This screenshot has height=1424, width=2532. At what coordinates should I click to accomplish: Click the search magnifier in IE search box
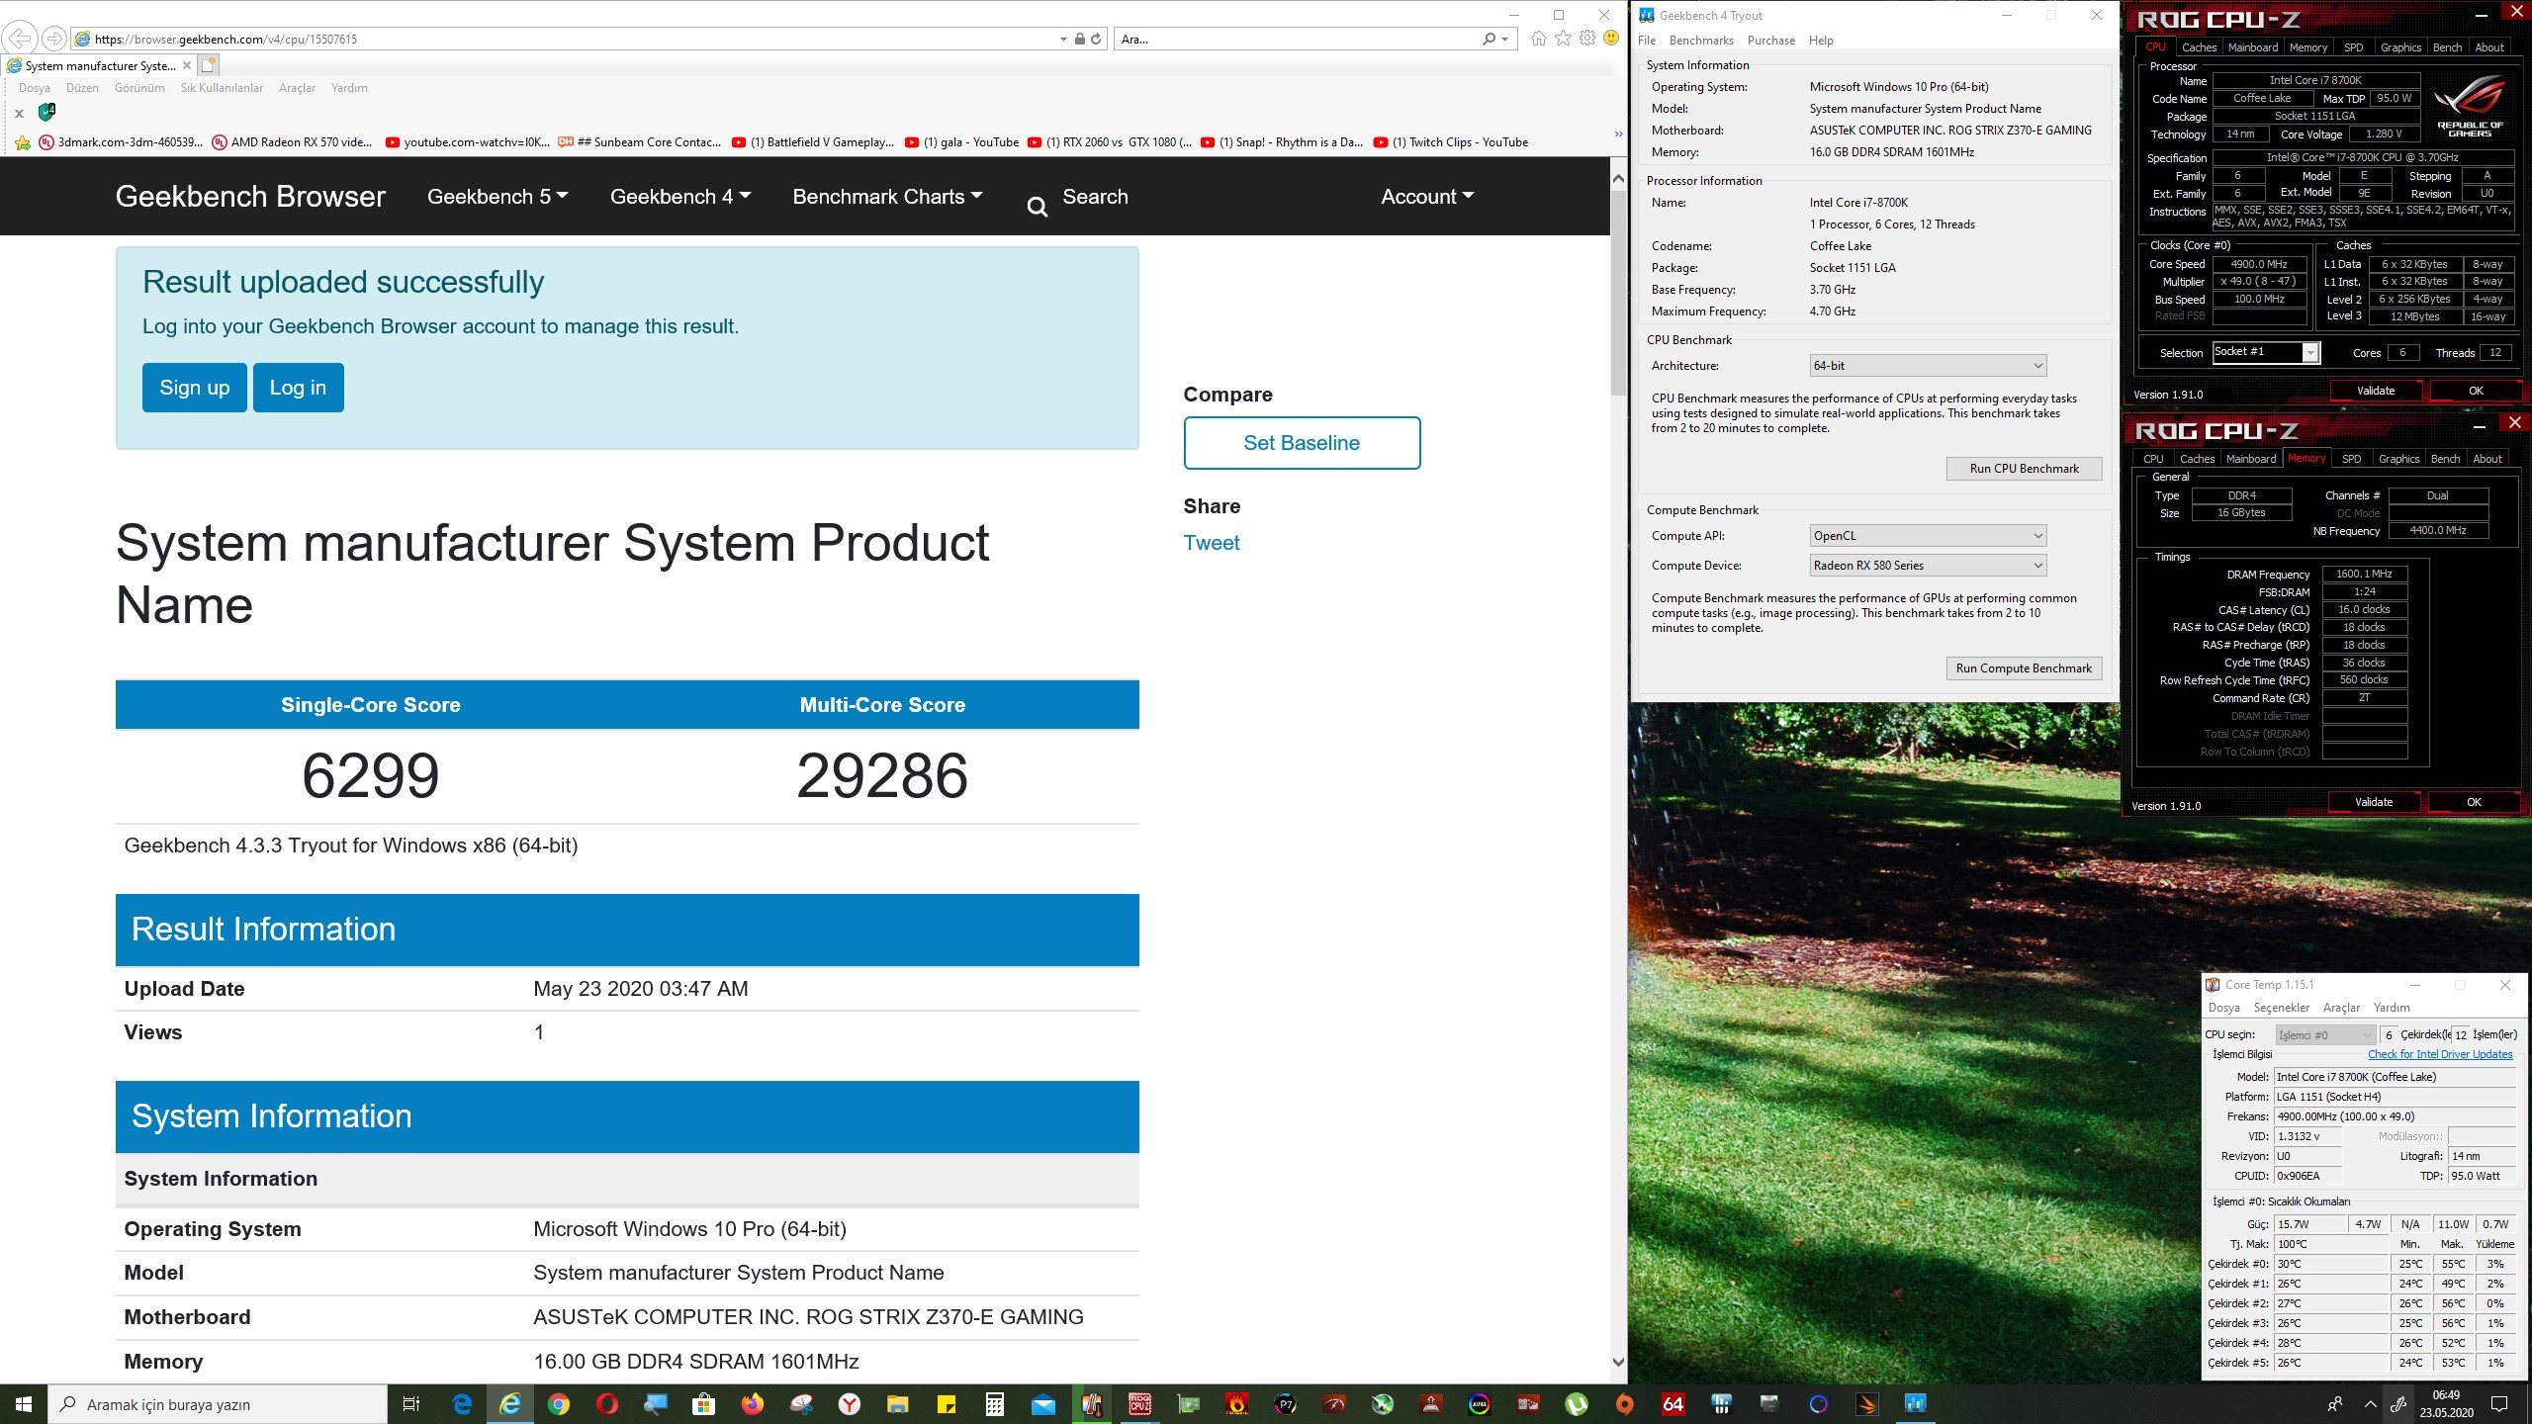pos(1490,40)
